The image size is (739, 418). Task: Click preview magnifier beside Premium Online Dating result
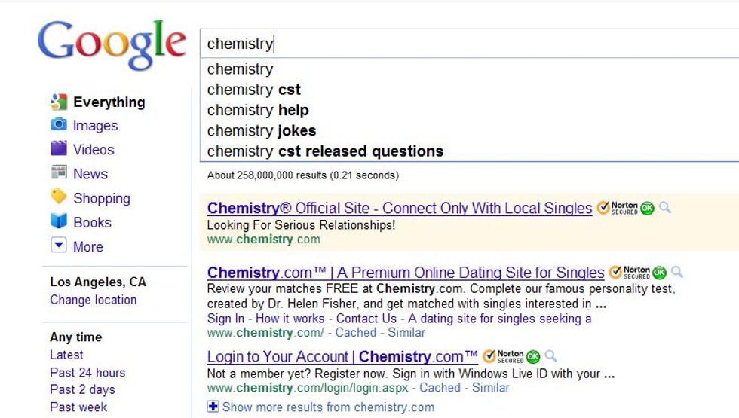point(677,272)
